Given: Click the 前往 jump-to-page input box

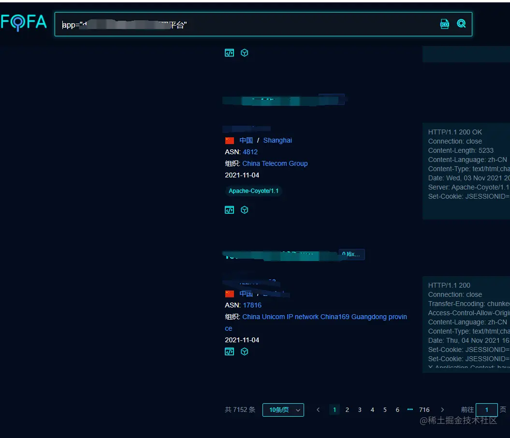Looking at the screenshot, I should pos(487,409).
